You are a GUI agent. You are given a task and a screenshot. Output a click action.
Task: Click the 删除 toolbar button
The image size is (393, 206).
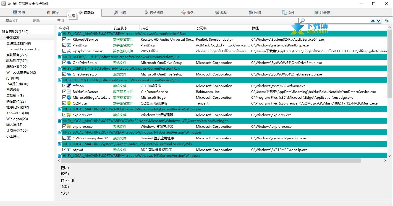tap(36, 20)
